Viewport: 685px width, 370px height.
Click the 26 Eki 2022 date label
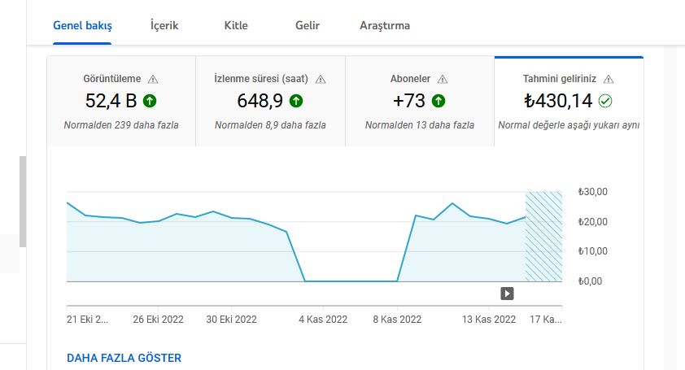158,320
